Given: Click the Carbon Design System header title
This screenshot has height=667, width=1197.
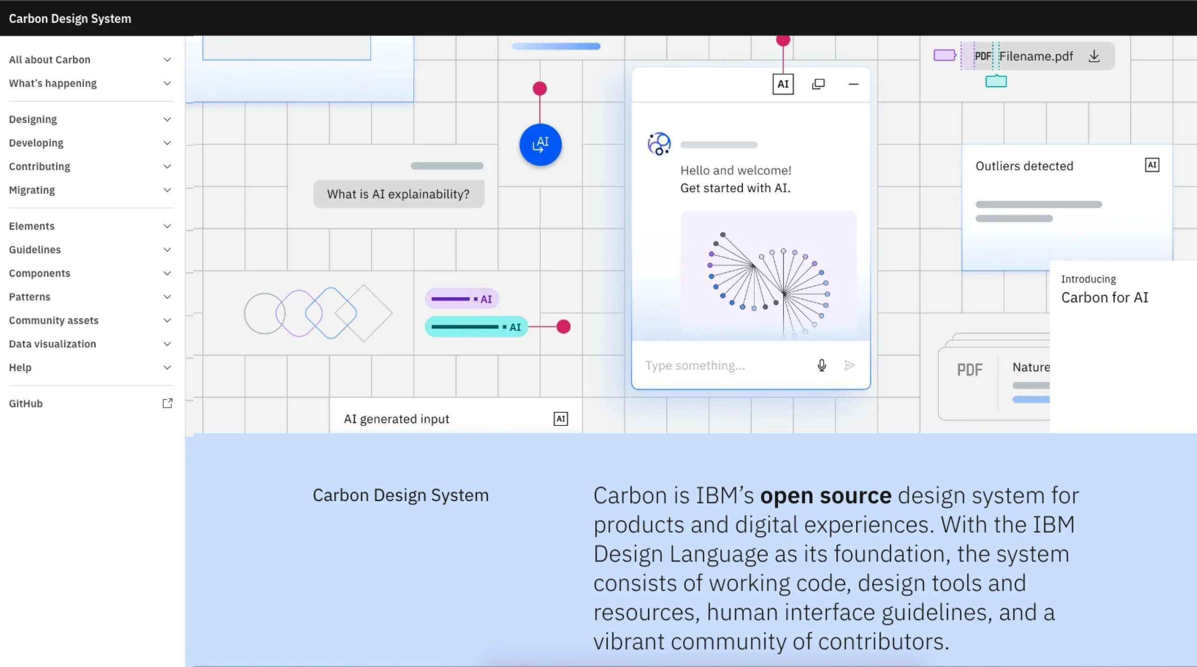Looking at the screenshot, I should pyautogui.click(x=70, y=19).
